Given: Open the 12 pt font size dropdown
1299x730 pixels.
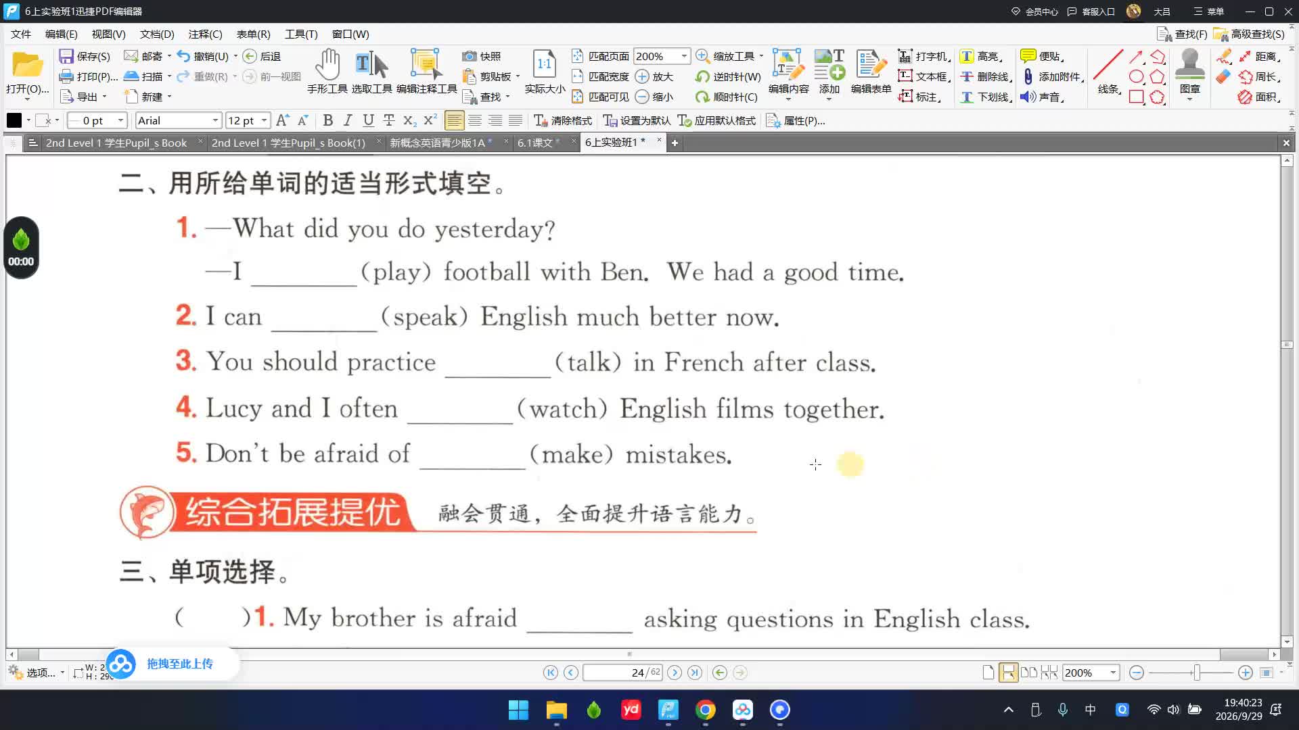Looking at the screenshot, I should point(264,120).
